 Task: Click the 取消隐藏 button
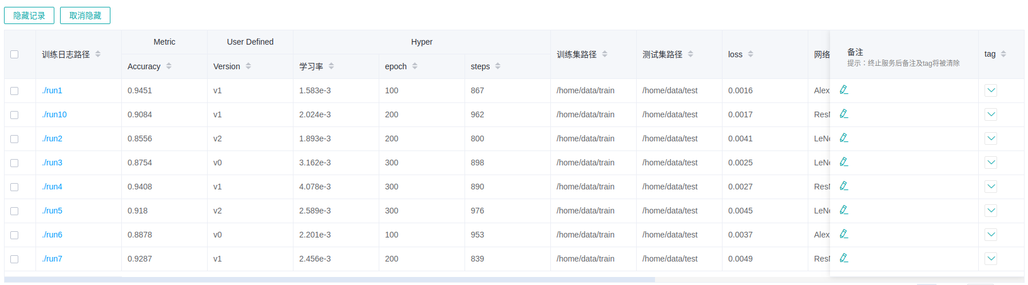point(85,15)
